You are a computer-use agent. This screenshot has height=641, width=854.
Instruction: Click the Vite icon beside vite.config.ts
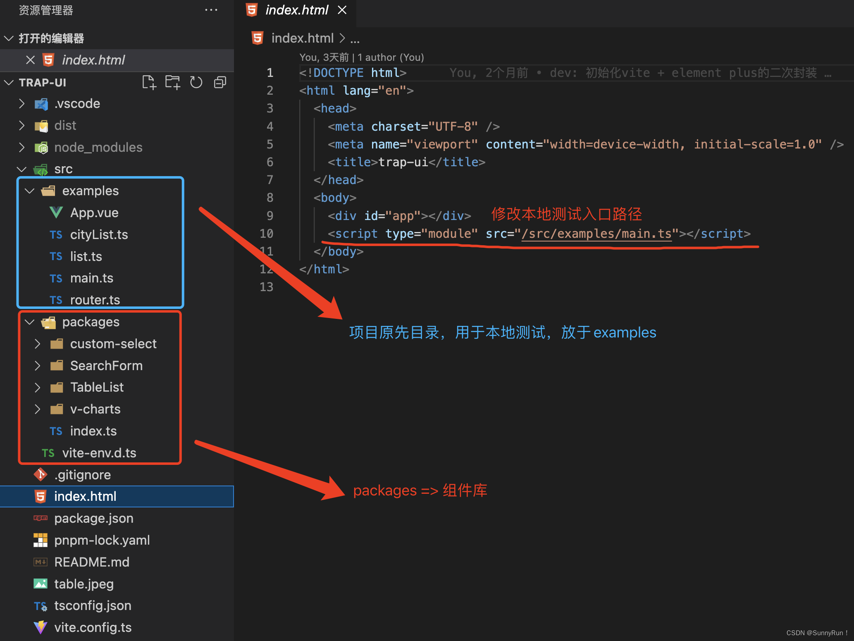point(40,627)
